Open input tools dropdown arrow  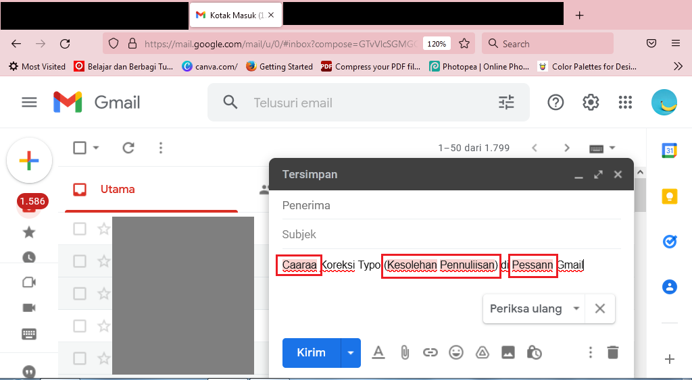612,148
